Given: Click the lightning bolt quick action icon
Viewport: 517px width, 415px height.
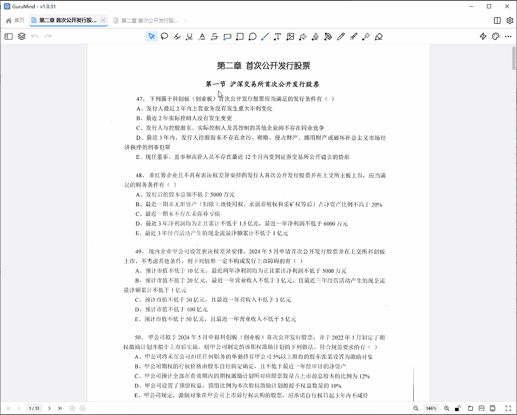Looking at the screenshot, I should (483, 36).
